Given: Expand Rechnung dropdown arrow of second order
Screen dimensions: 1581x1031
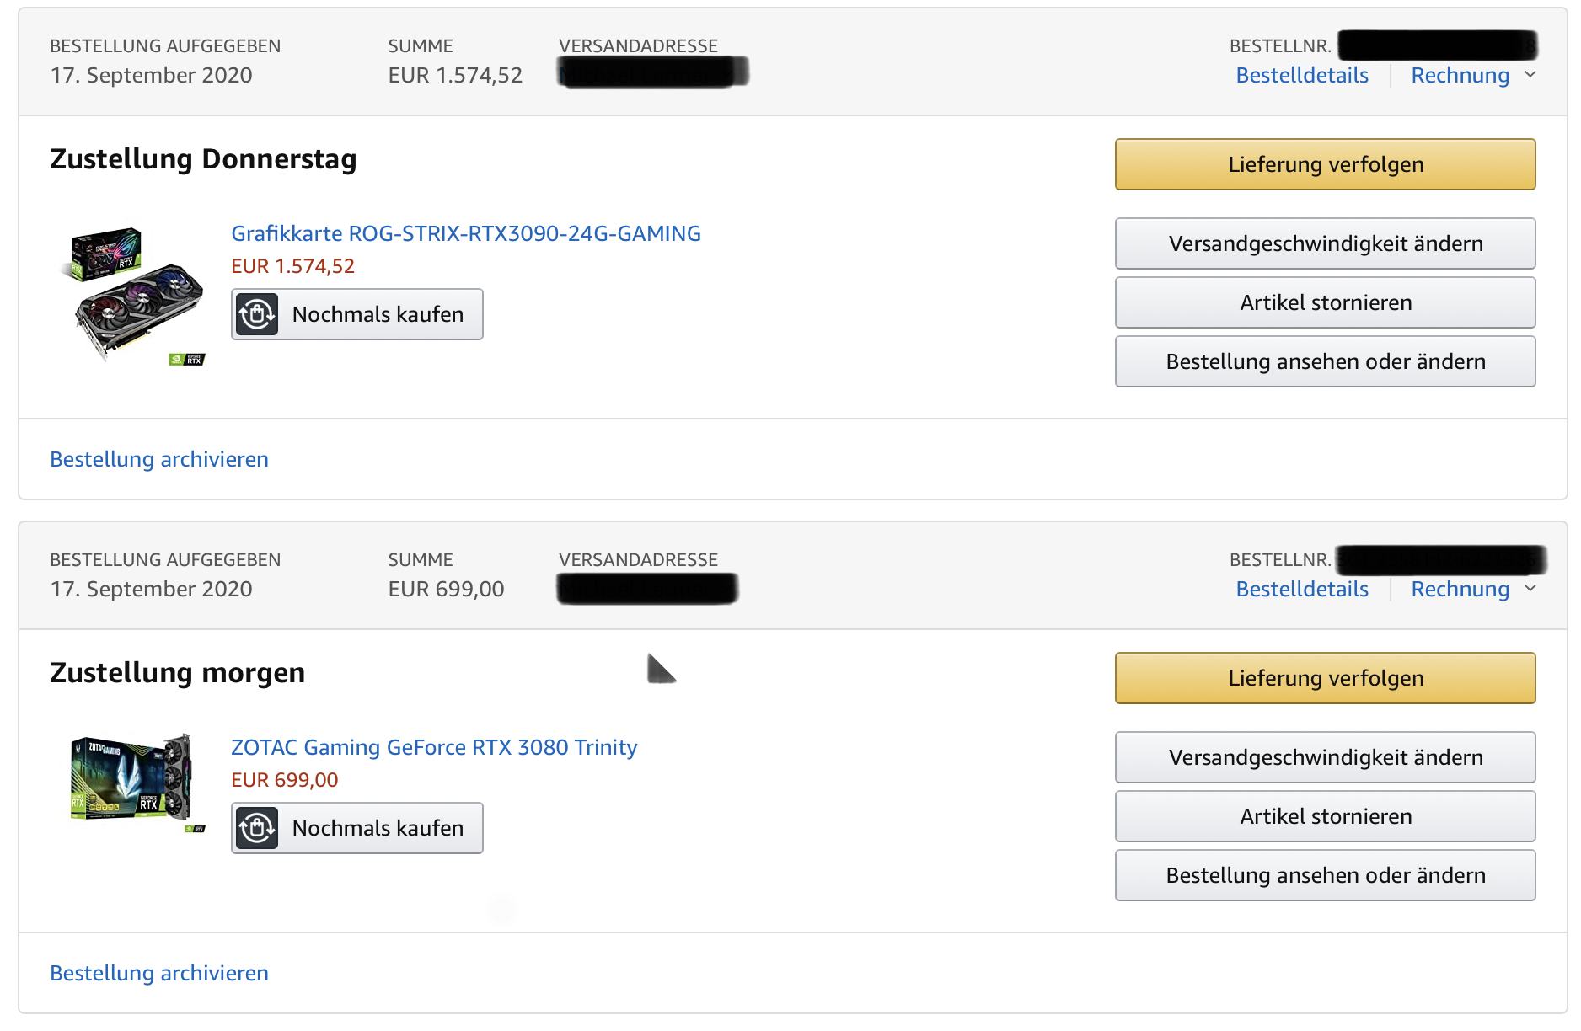Looking at the screenshot, I should tap(1530, 589).
